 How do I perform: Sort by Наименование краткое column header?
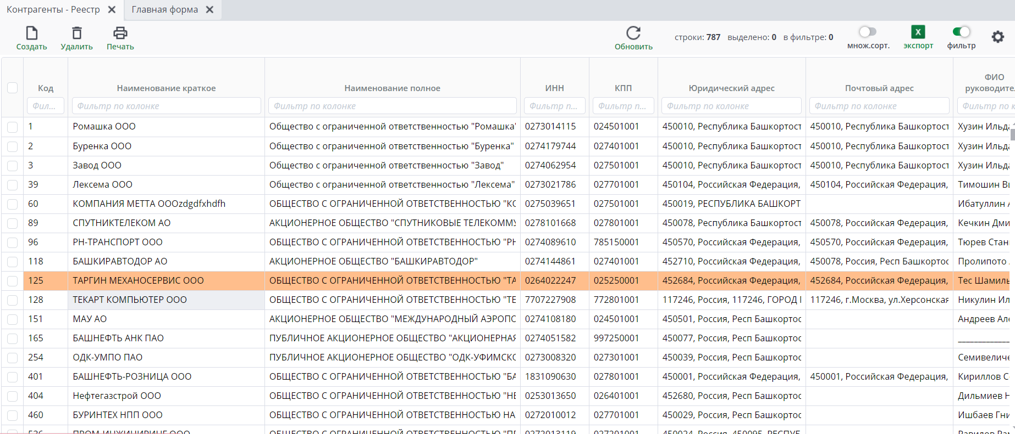click(166, 88)
